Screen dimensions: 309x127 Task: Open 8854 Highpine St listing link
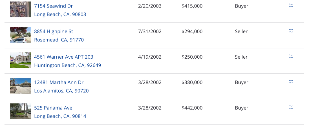pos(54,32)
